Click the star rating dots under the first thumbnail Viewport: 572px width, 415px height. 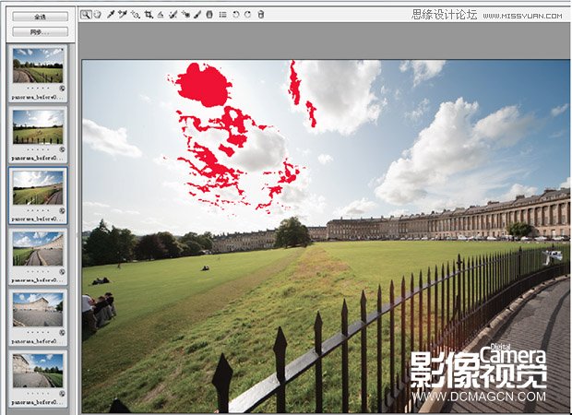pos(38,89)
